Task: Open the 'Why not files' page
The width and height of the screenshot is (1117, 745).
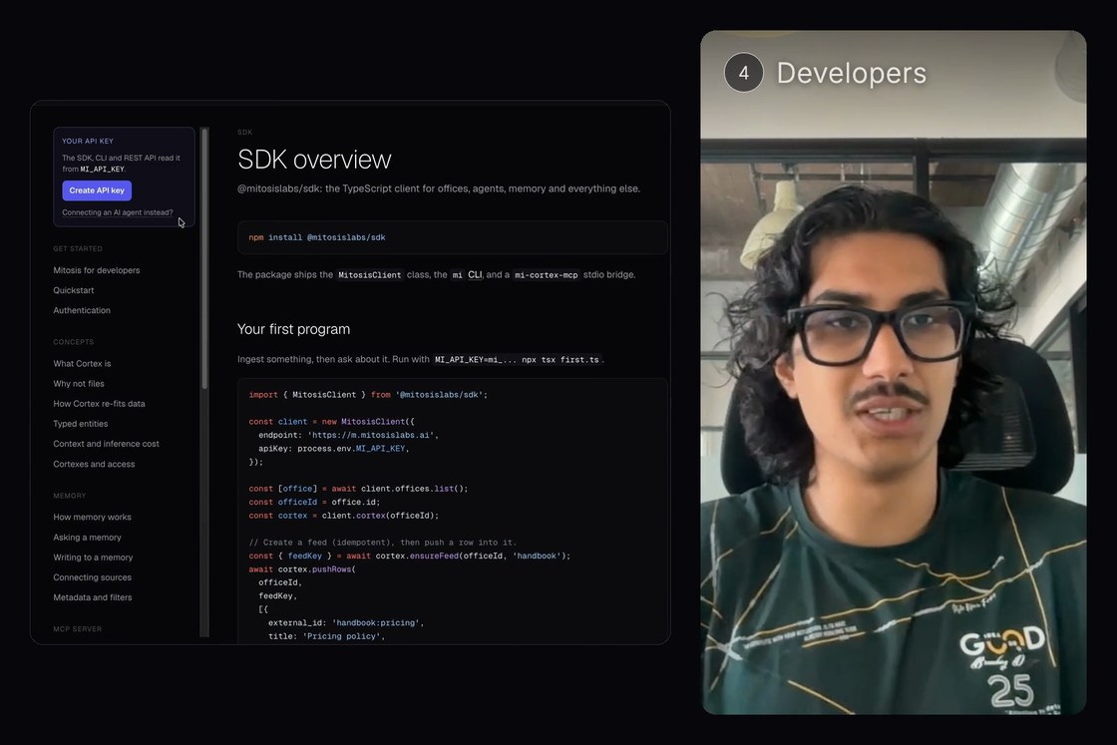Action: pyautogui.click(x=79, y=383)
